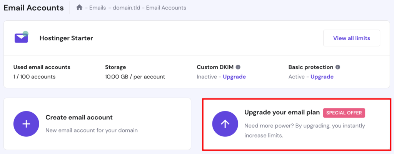Click the Hostinger Starter plan name

tap(66, 38)
